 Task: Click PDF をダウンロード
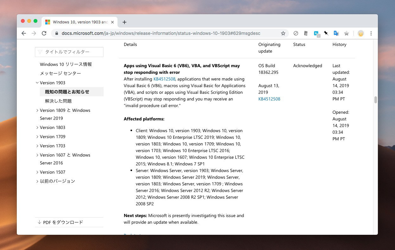(x=60, y=222)
